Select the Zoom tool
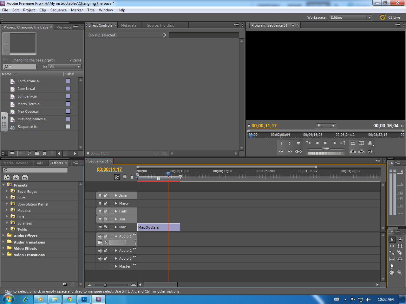Image resolution: width=406 pixels, height=304 pixels. click(x=400, y=273)
